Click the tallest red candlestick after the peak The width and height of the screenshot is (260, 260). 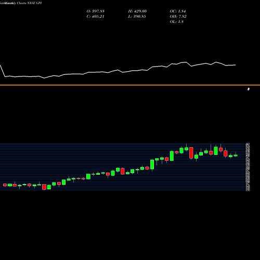click(191, 153)
